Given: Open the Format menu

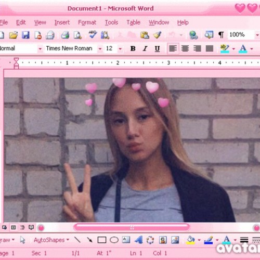Looking at the screenshot, I should (87, 22).
